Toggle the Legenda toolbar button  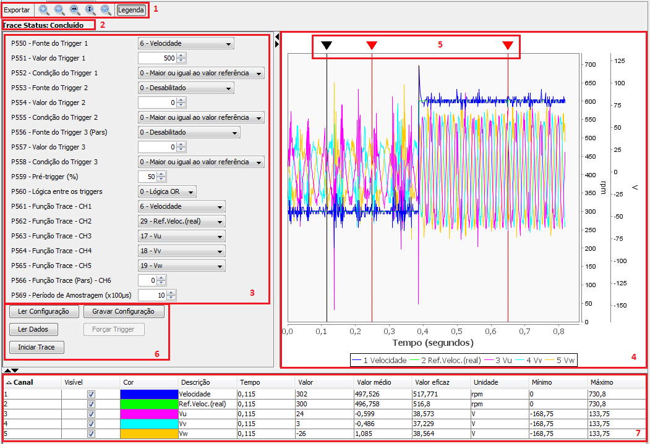point(131,10)
